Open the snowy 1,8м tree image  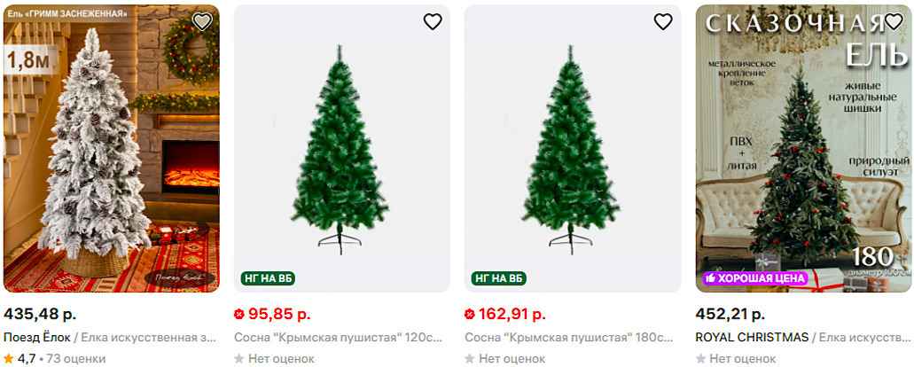coord(112,149)
